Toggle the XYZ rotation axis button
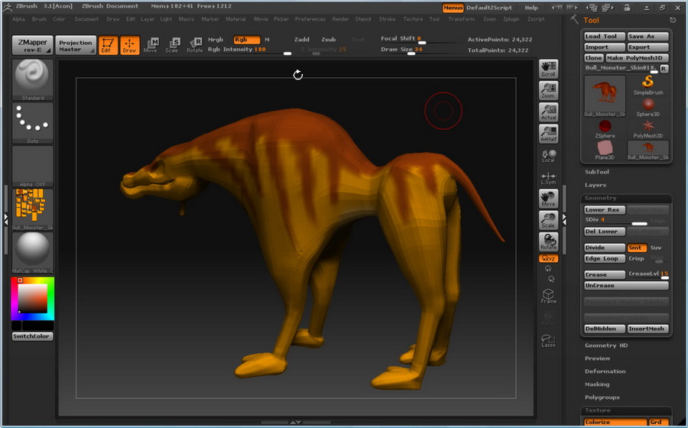 pyautogui.click(x=548, y=258)
